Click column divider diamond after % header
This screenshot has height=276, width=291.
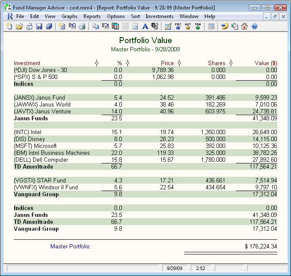point(127,63)
